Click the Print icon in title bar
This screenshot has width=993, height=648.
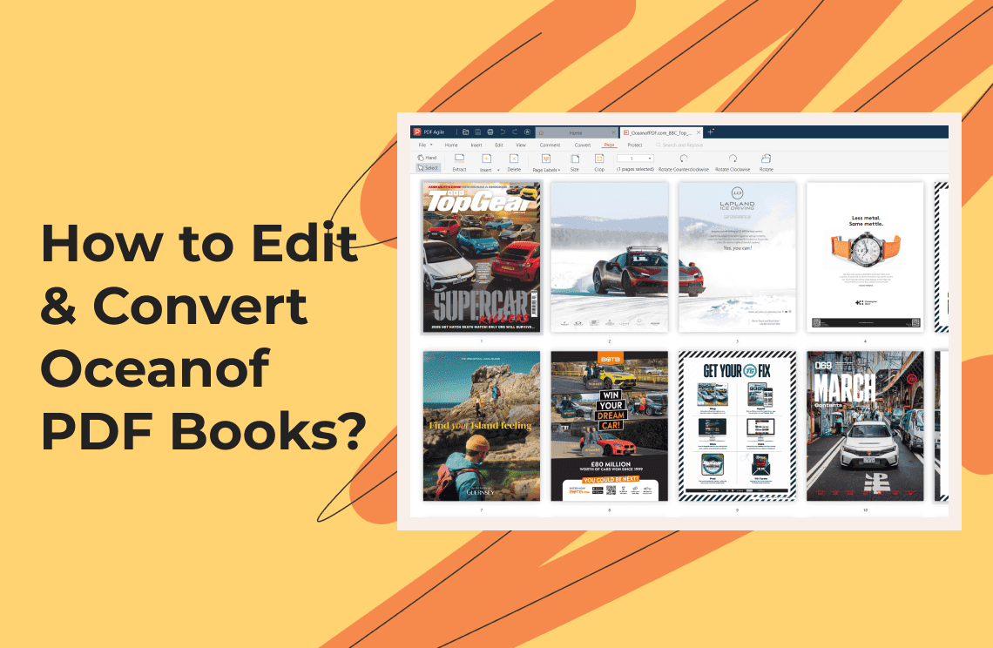(x=490, y=132)
